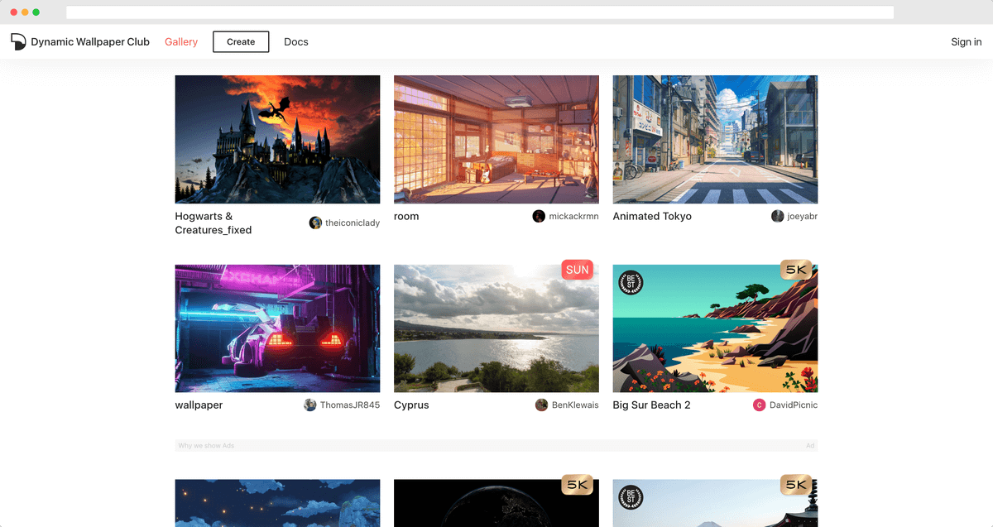Screen dimensions: 993x527
Task: Click DavidPicnic's avatar icon
Action: pos(760,405)
